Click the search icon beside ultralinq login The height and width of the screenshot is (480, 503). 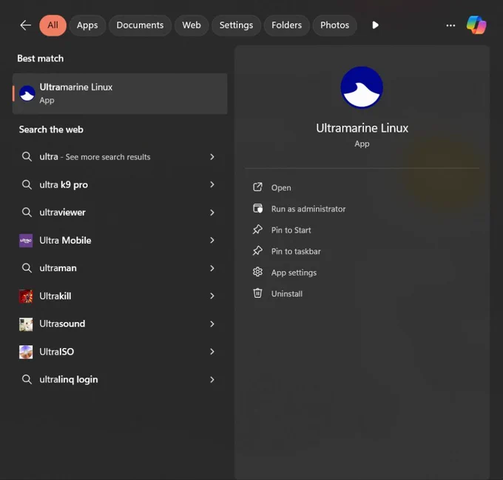pyautogui.click(x=27, y=379)
